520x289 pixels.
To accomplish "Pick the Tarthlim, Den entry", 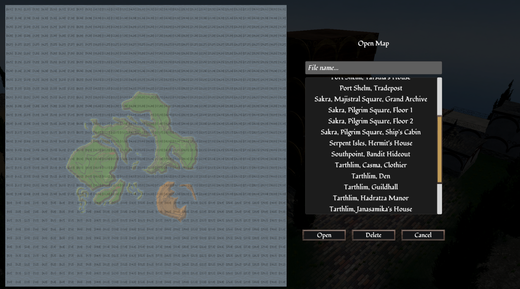I will 371,176.
